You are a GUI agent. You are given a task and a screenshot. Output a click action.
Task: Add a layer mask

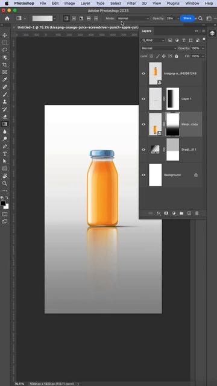pyautogui.click(x=166, y=213)
